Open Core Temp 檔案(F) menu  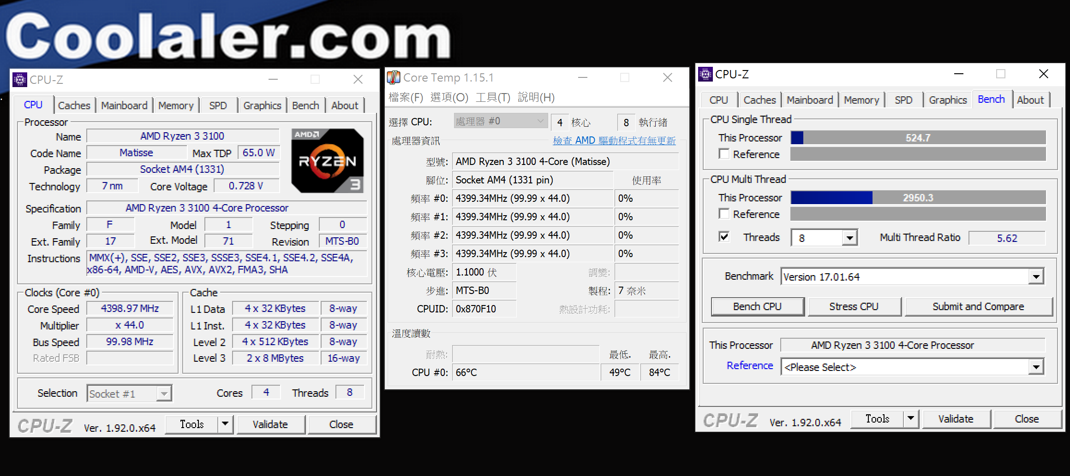tap(406, 97)
